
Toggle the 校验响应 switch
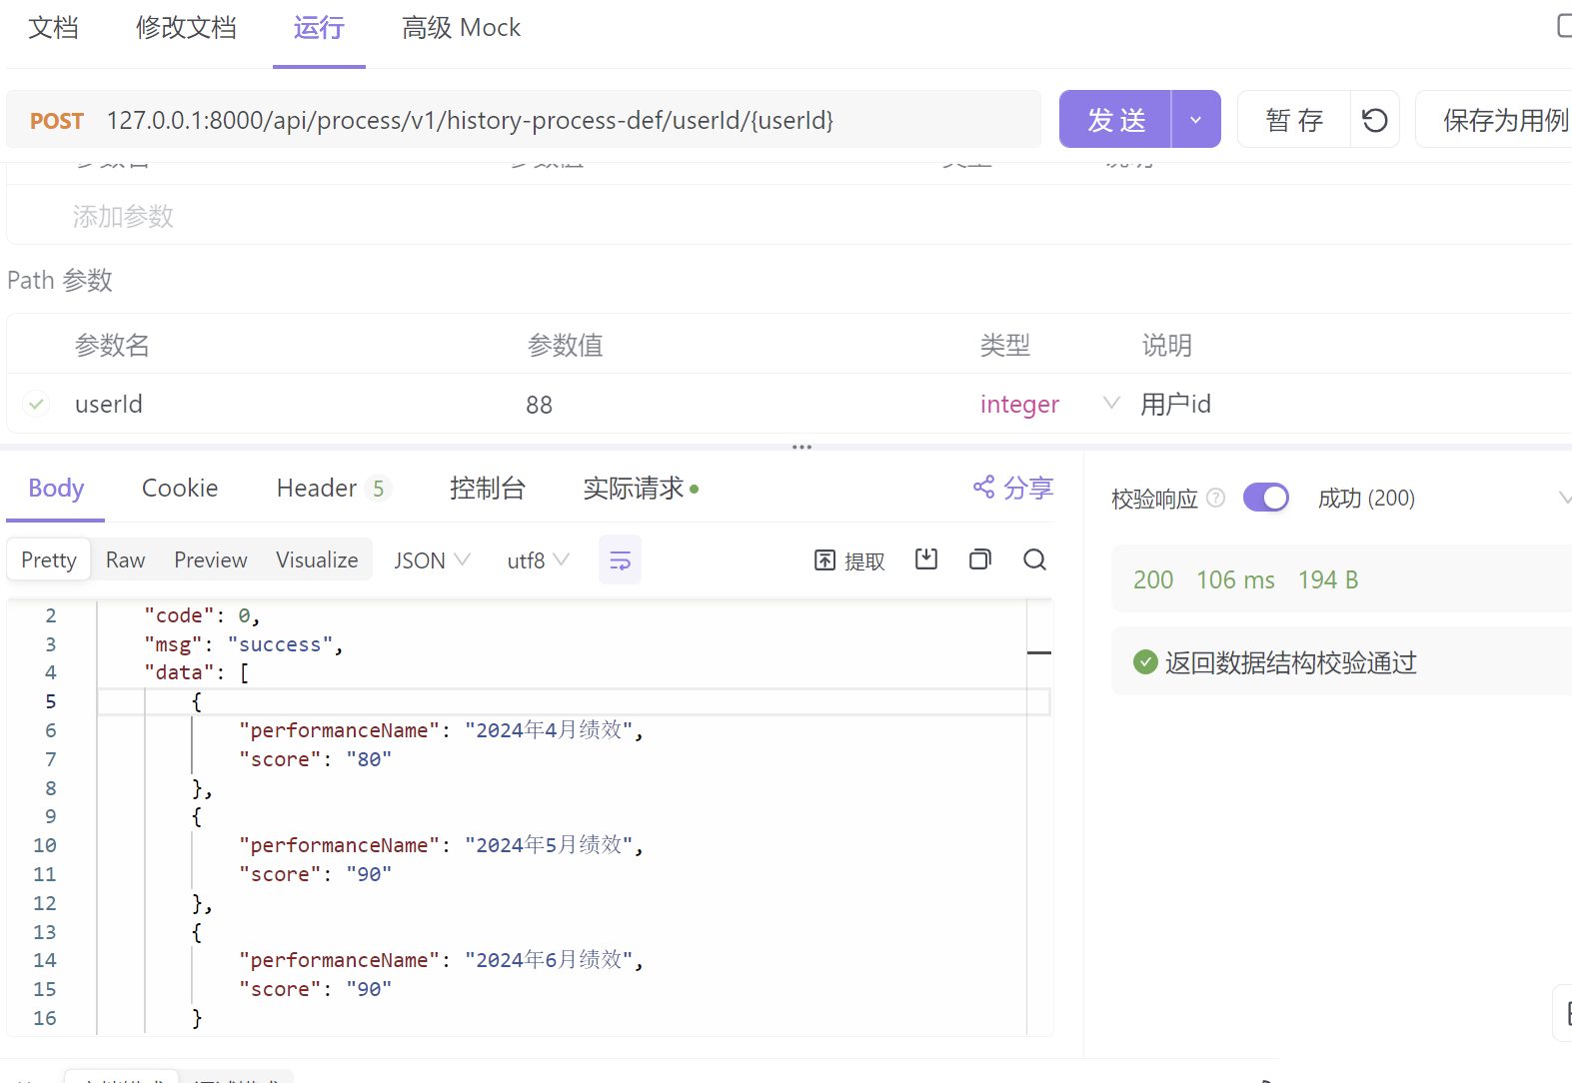pos(1266,498)
